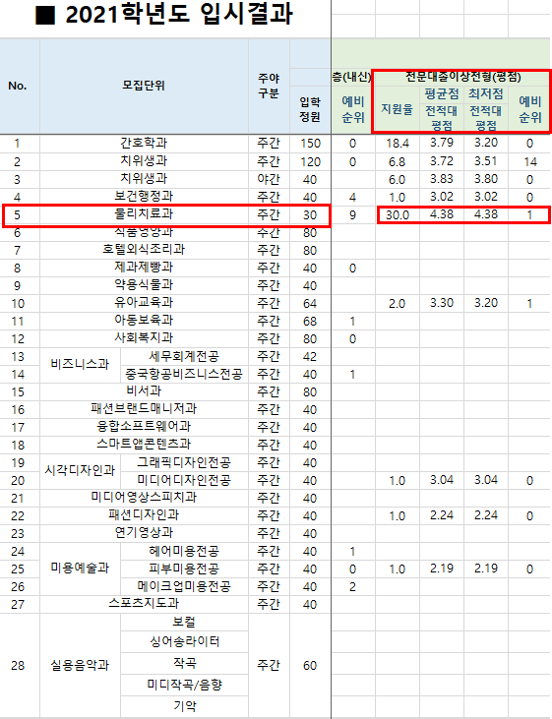Click the 싱어송라이터 cell
This screenshot has height=719, width=552.
(184, 641)
